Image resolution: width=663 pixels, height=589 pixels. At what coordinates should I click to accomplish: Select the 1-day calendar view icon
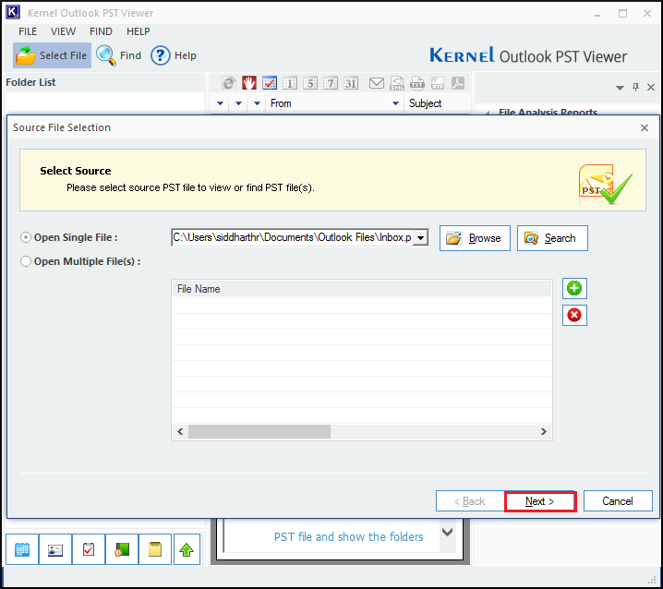290,83
